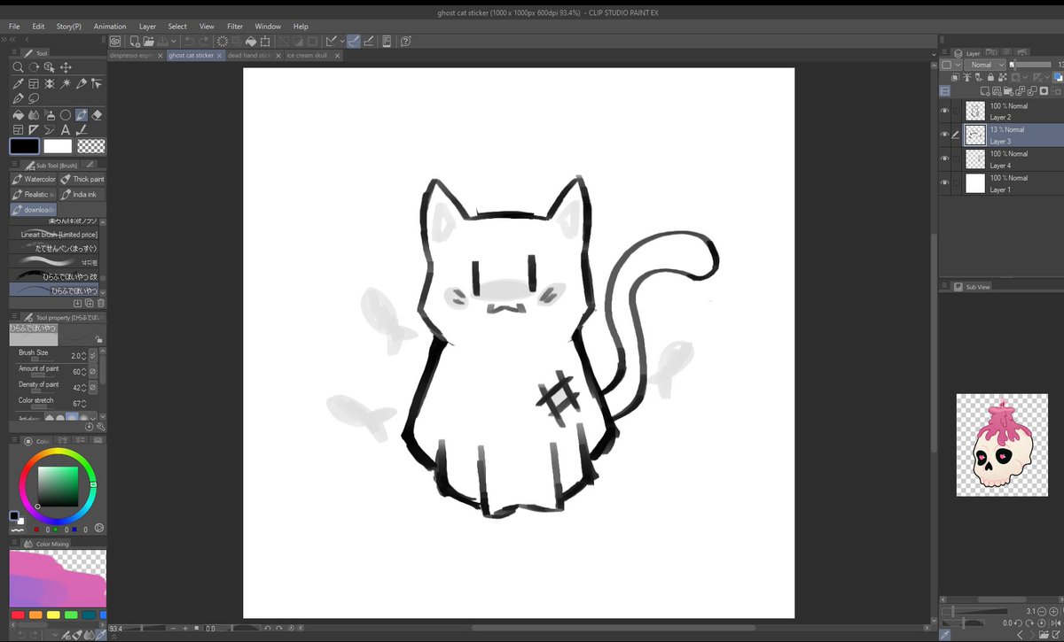Screen dimensions: 1064x642
Task: Select the white sub color swatch
Action: click(x=58, y=146)
